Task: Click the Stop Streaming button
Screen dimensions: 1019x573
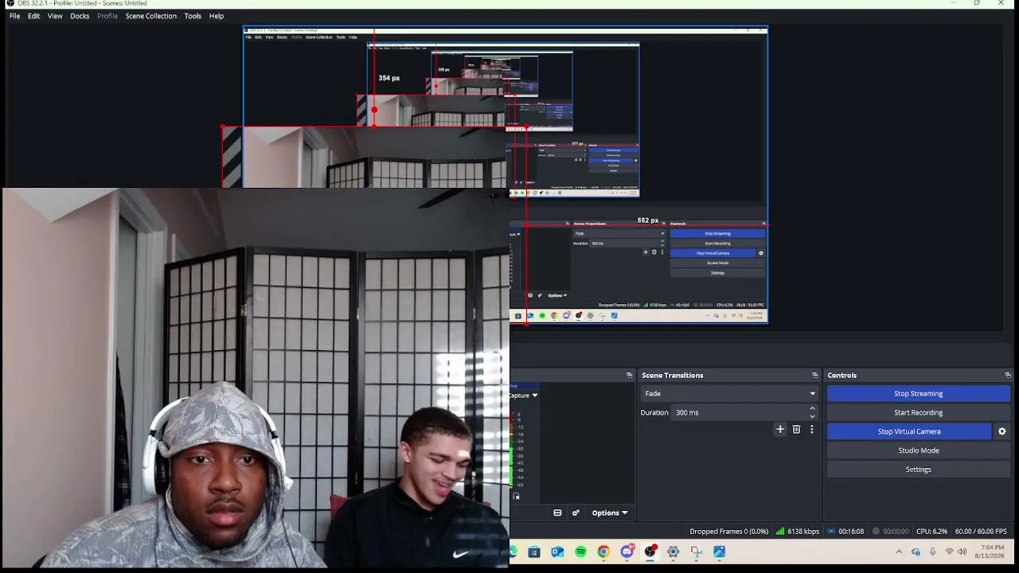Action: coord(918,393)
